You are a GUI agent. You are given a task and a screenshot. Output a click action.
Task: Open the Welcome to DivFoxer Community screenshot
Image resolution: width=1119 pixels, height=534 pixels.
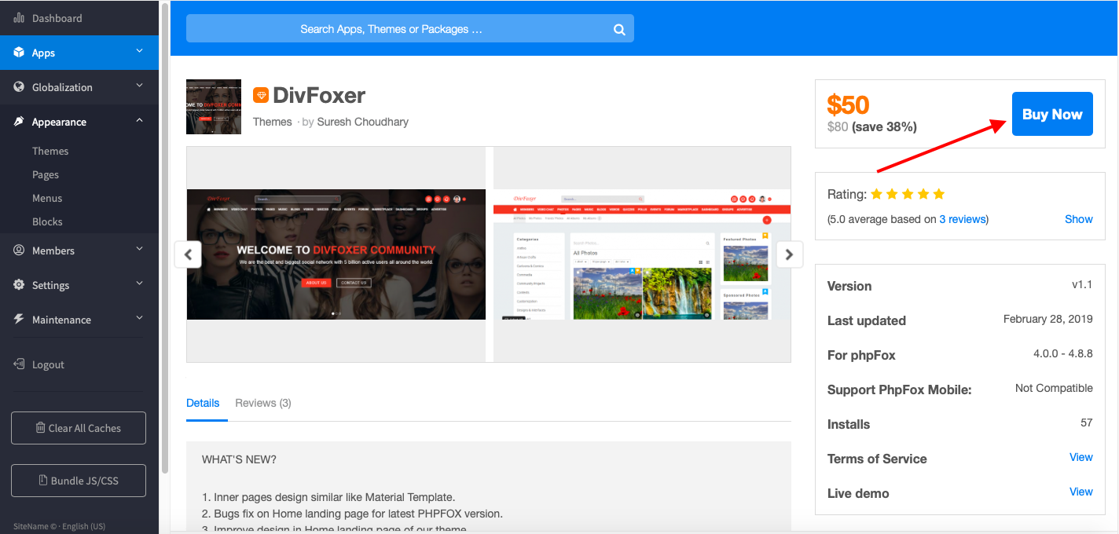[x=336, y=254]
